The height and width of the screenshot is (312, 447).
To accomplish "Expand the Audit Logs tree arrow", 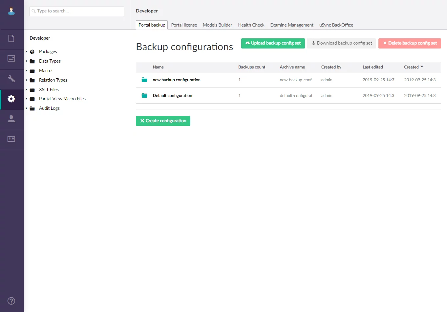I will click(x=27, y=108).
